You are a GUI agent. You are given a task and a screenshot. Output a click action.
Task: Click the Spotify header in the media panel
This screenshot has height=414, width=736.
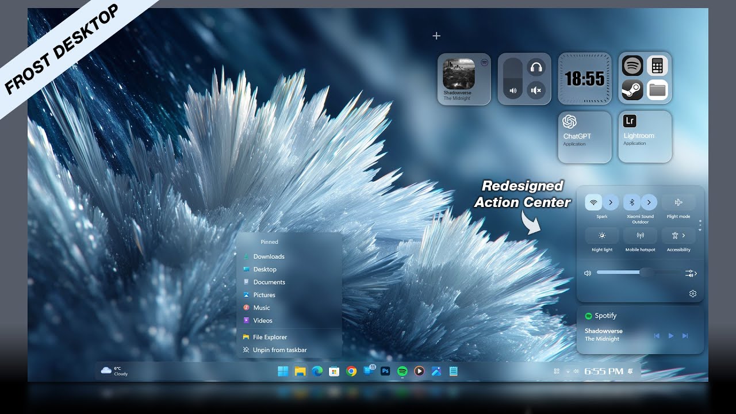tap(601, 316)
